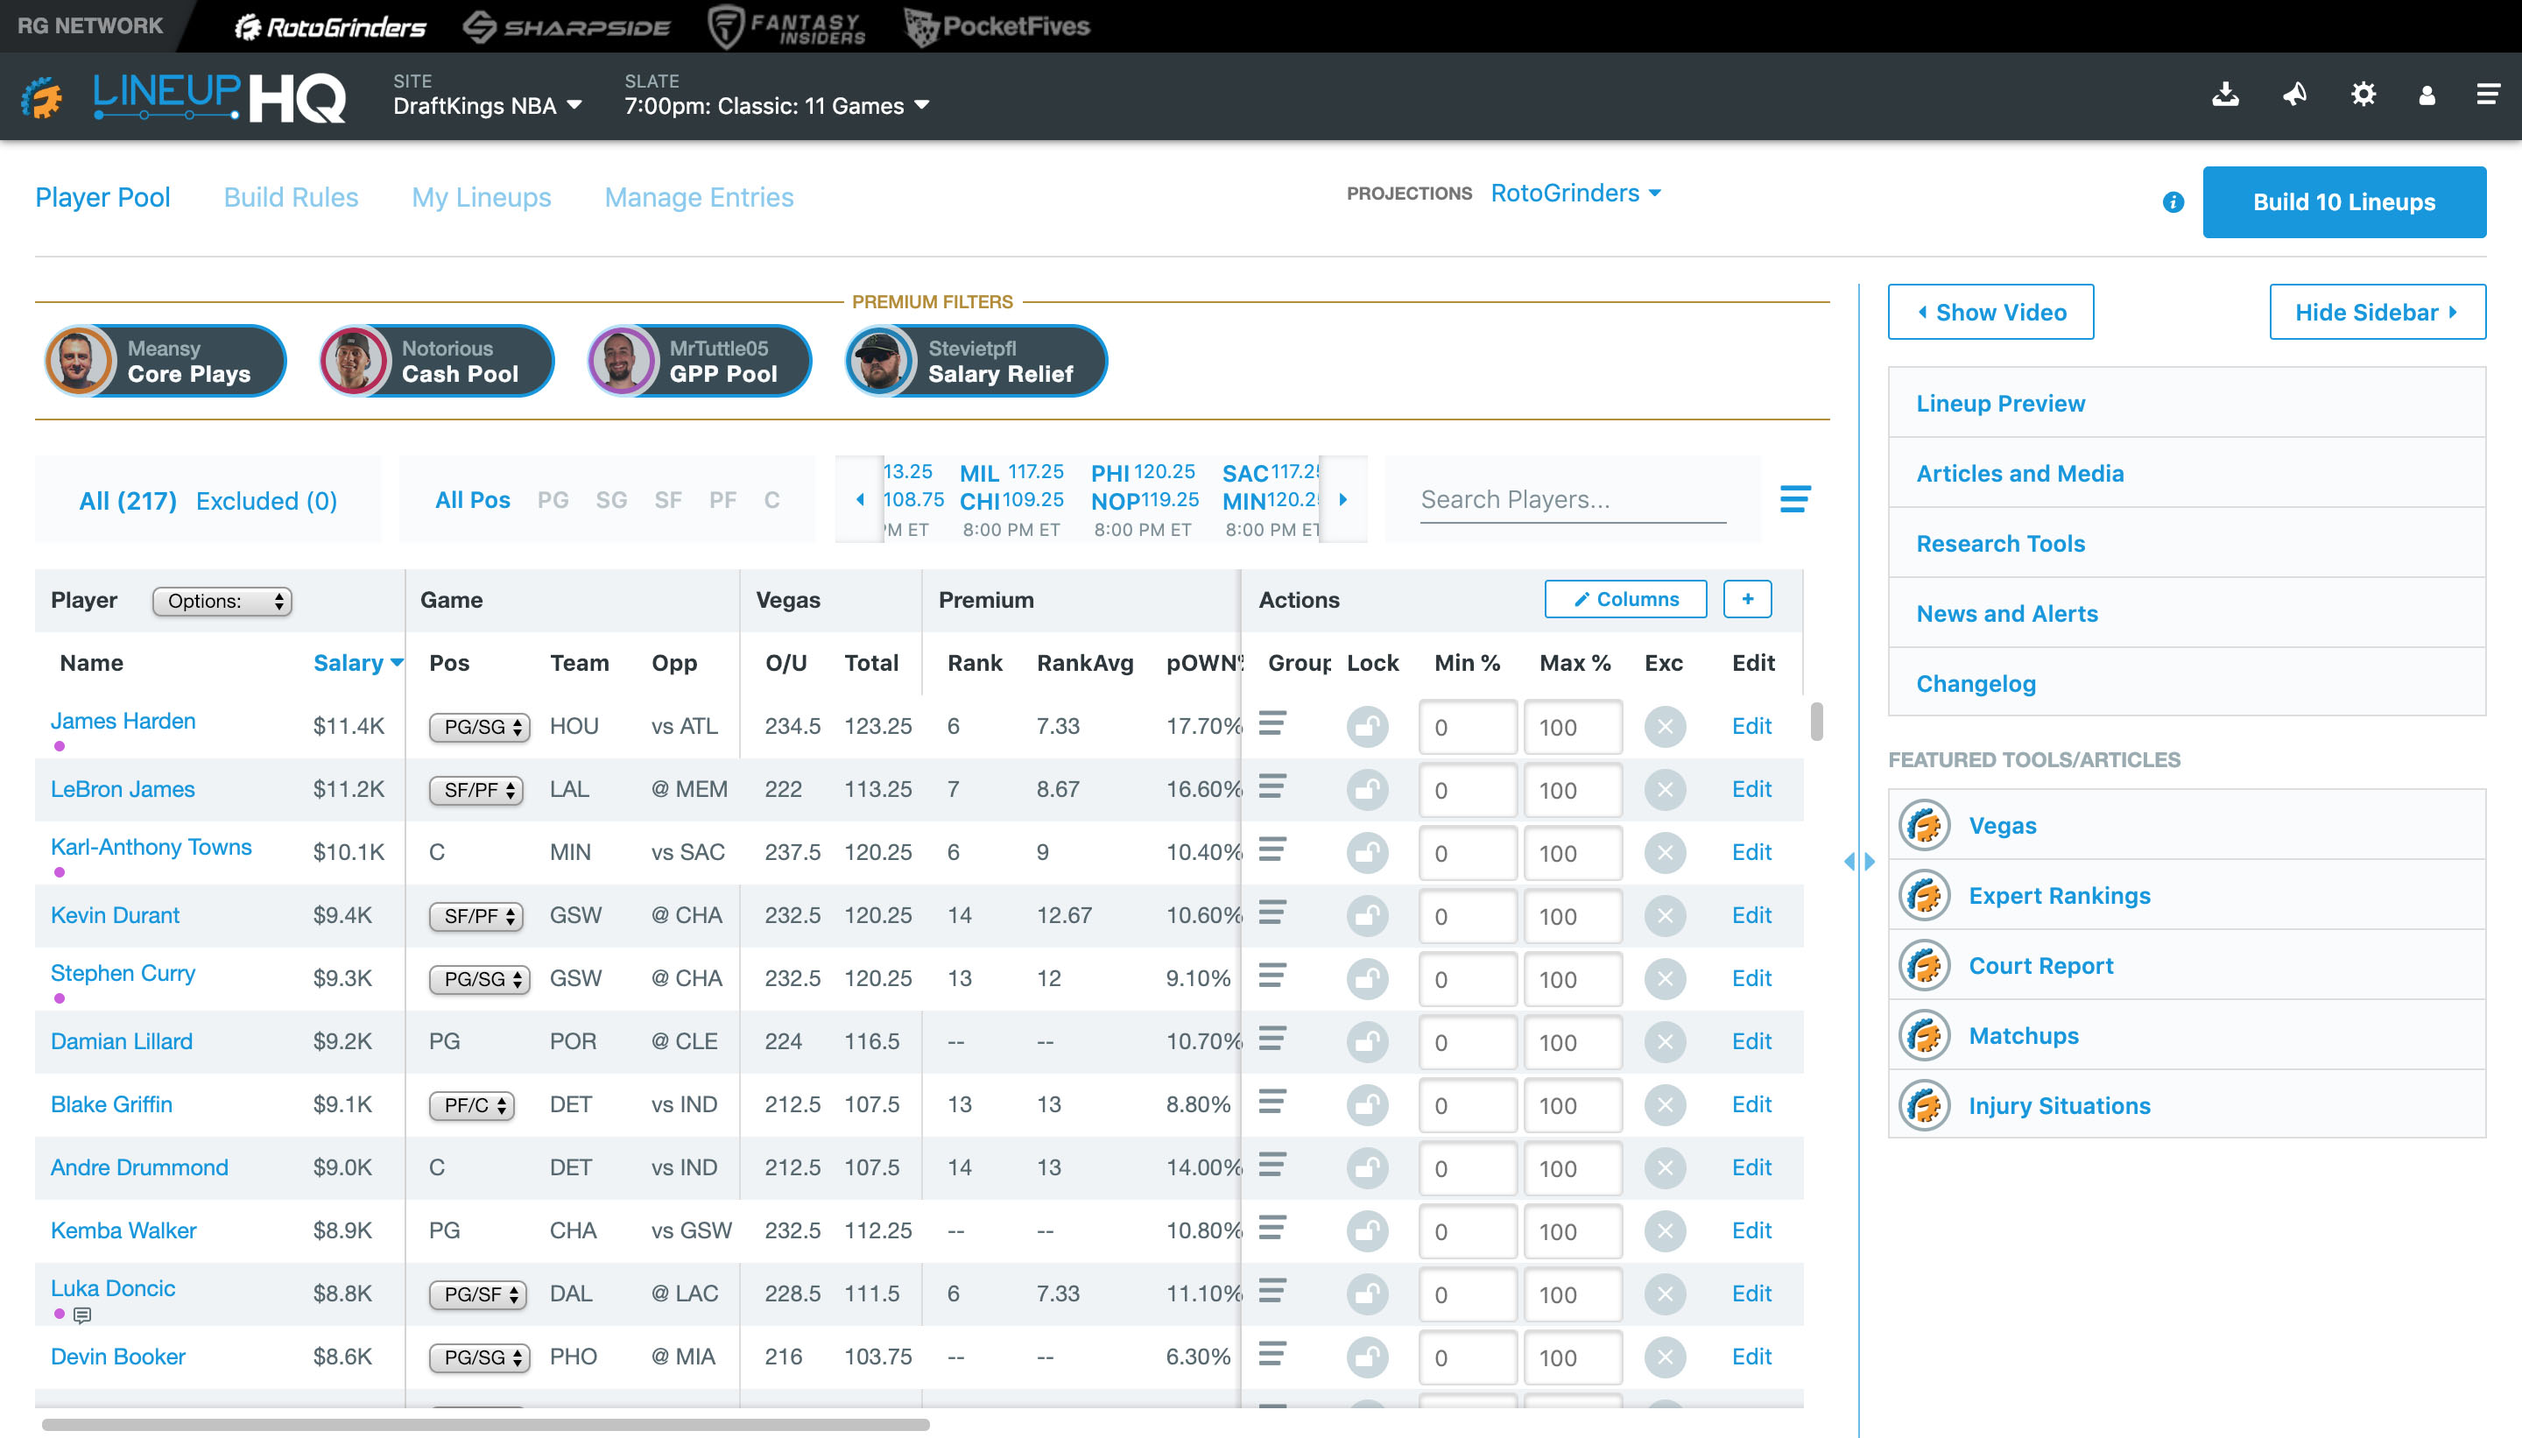Click Build 10 Lineups button
The width and height of the screenshot is (2522, 1438).
pyautogui.click(x=2344, y=201)
